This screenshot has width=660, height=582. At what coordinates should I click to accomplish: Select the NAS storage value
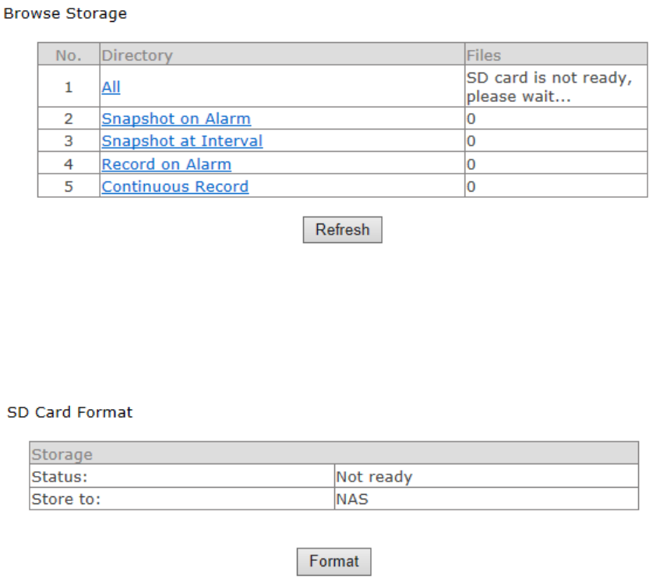[351, 499]
